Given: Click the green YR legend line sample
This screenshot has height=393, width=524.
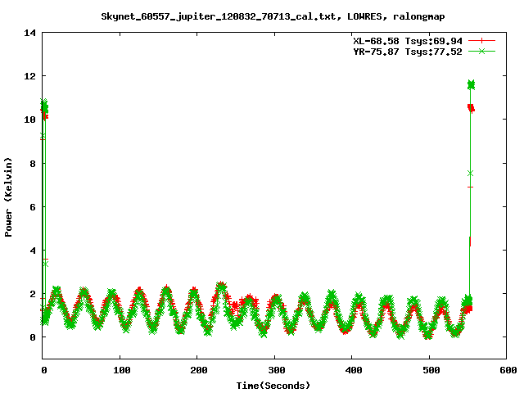Looking at the screenshot, I should pyautogui.click(x=481, y=52).
